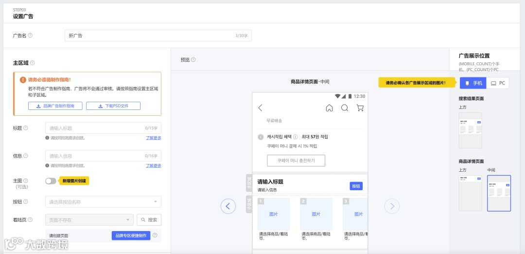Click search magnifier in phone preview
The width and height of the screenshot is (525, 254).
[345, 108]
